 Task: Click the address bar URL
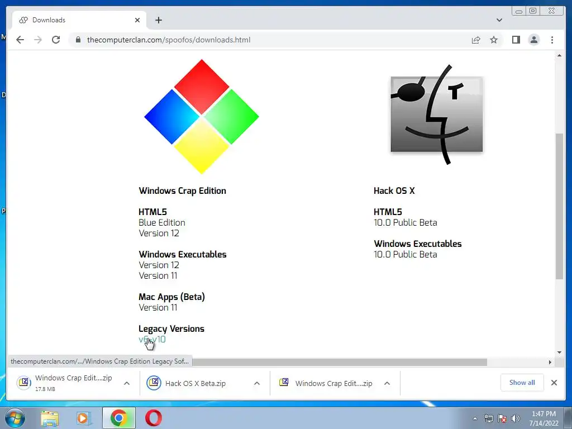(x=169, y=40)
